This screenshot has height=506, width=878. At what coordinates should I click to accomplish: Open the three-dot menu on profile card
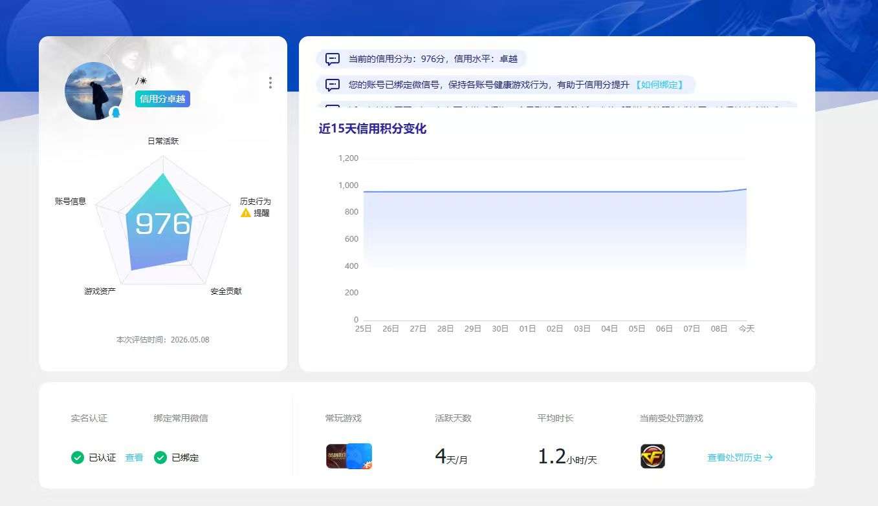pyautogui.click(x=270, y=83)
